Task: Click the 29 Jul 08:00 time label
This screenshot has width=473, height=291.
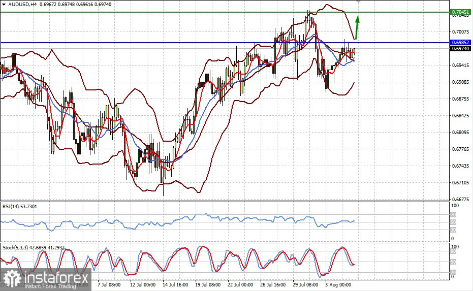Action: tap(305, 285)
